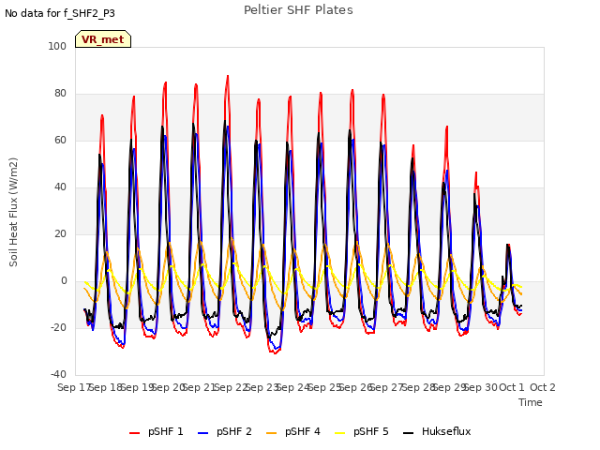Click the black Hukseflux legend swatch
The image size is (600, 450).
[409, 433]
